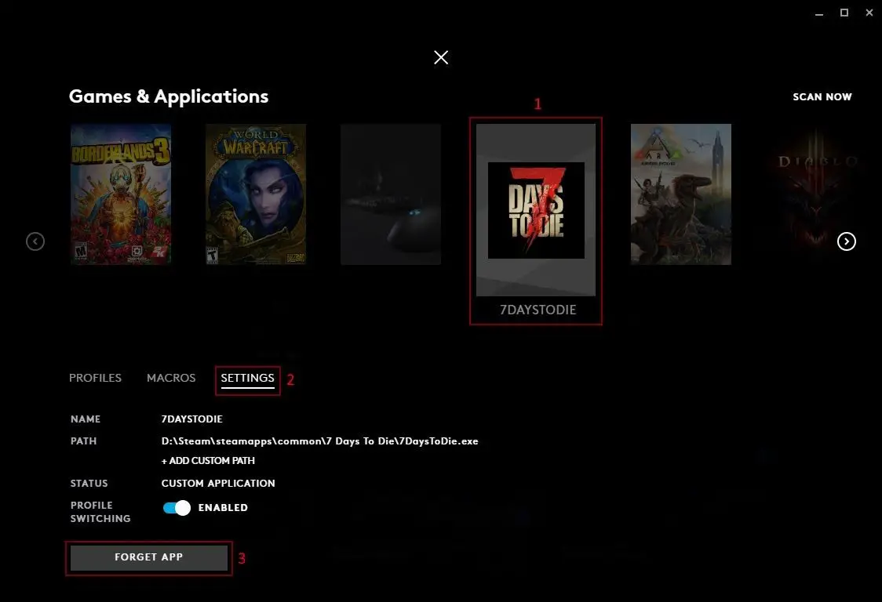Image resolution: width=882 pixels, height=602 pixels.
Task: Select the Diablo game cover
Action: (816, 194)
